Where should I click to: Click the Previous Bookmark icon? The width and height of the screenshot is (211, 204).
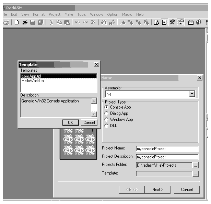click(138, 22)
